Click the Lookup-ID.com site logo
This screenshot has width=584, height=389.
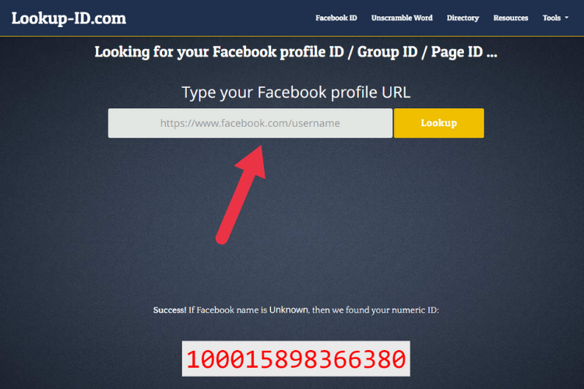(x=69, y=18)
